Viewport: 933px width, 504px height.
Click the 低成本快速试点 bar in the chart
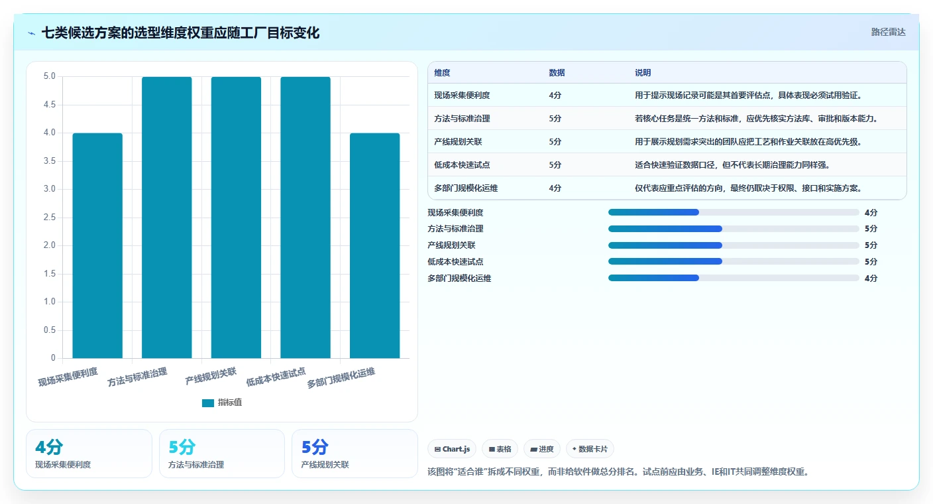coord(305,218)
